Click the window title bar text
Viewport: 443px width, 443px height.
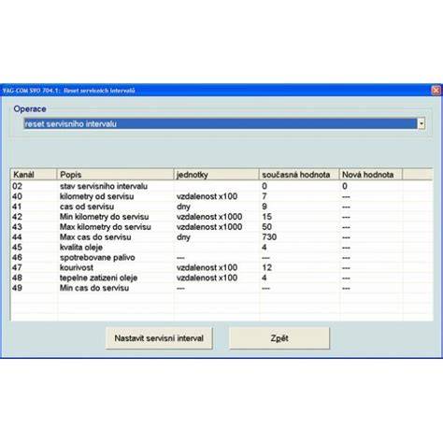69,91
